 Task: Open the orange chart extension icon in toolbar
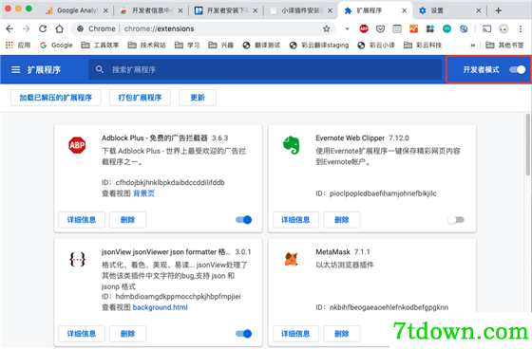tap(413, 28)
